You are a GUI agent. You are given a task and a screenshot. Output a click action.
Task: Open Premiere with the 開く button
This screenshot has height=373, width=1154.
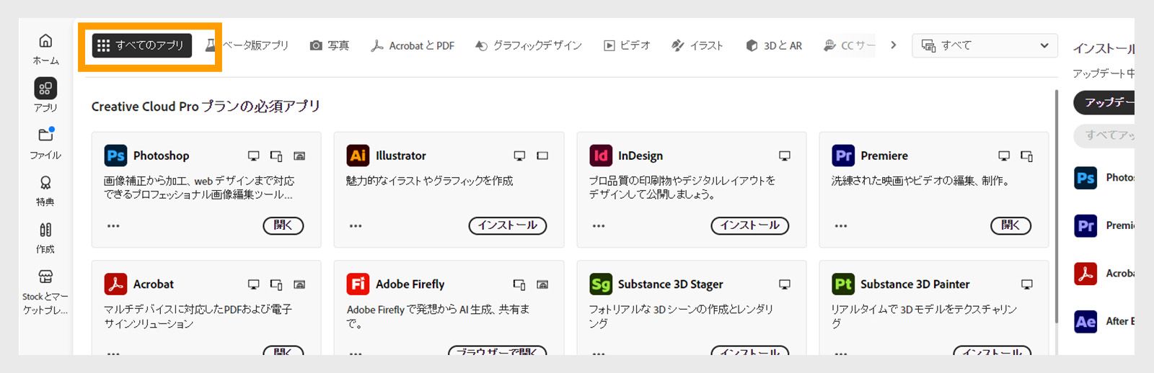pyautogui.click(x=1011, y=225)
